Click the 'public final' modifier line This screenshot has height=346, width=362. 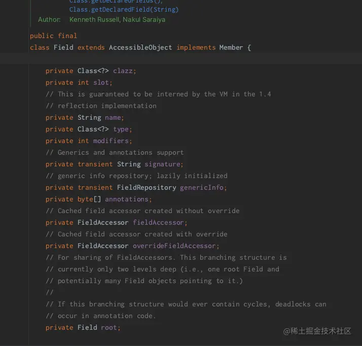point(54,36)
